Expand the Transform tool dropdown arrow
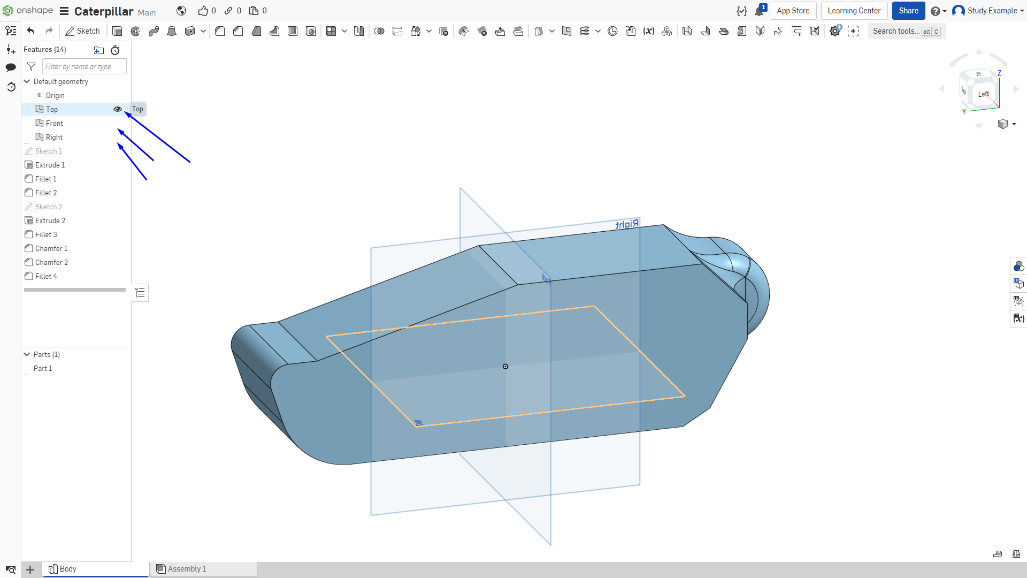 pos(429,31)
